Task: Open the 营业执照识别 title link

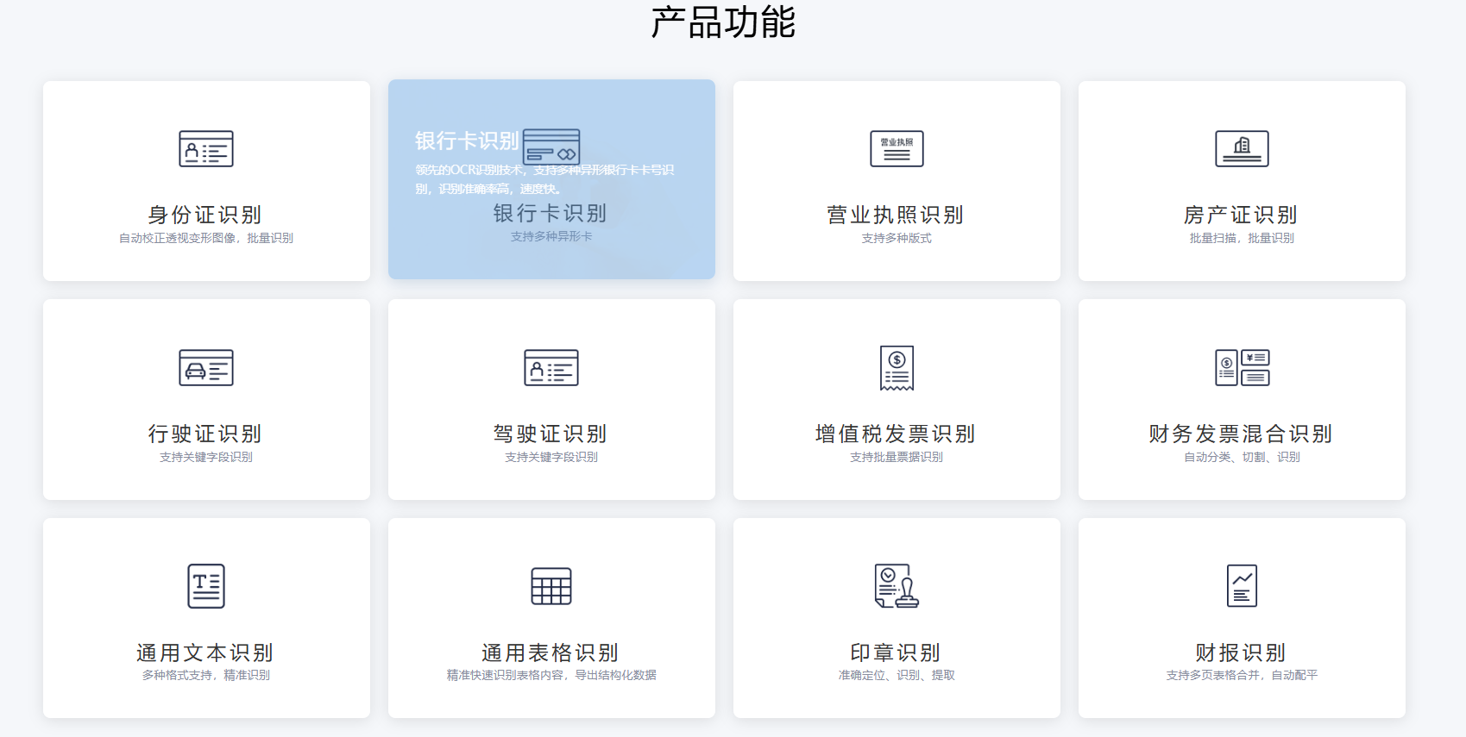Action: pyautogui.click(x=896, y=215)
